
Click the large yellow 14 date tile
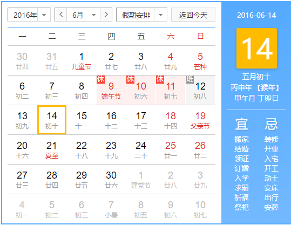click(256, 49)
